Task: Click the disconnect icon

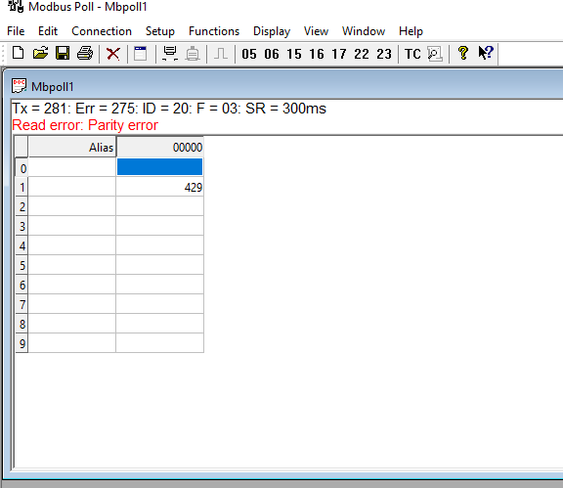Action: 193,54
